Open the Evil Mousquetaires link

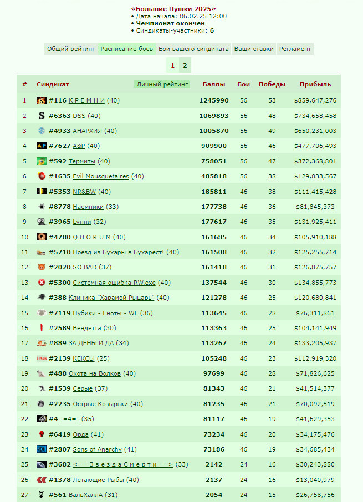pos(101,176)
